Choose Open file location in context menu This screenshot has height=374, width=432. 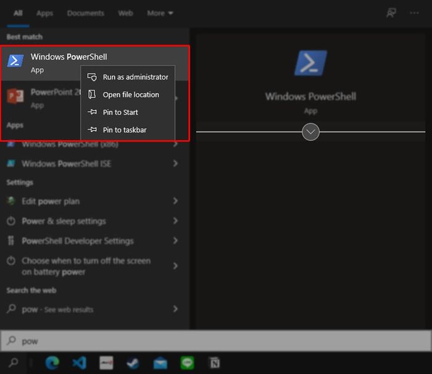128,94
